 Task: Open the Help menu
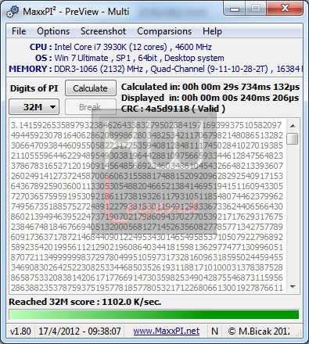point(212,31)
